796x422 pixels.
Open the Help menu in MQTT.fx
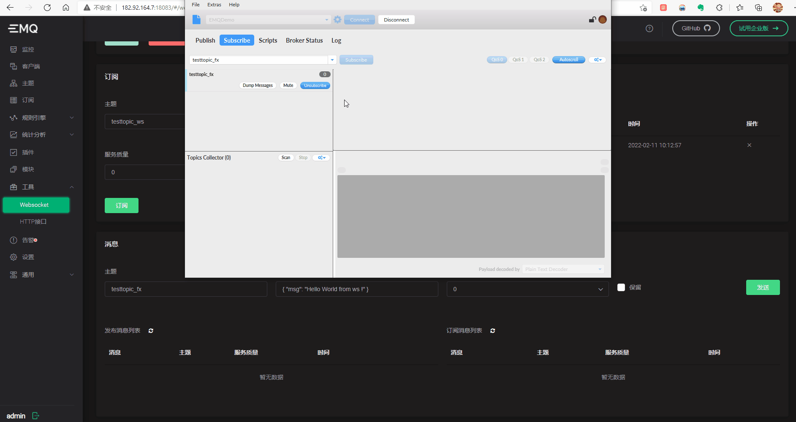(234, 5)
